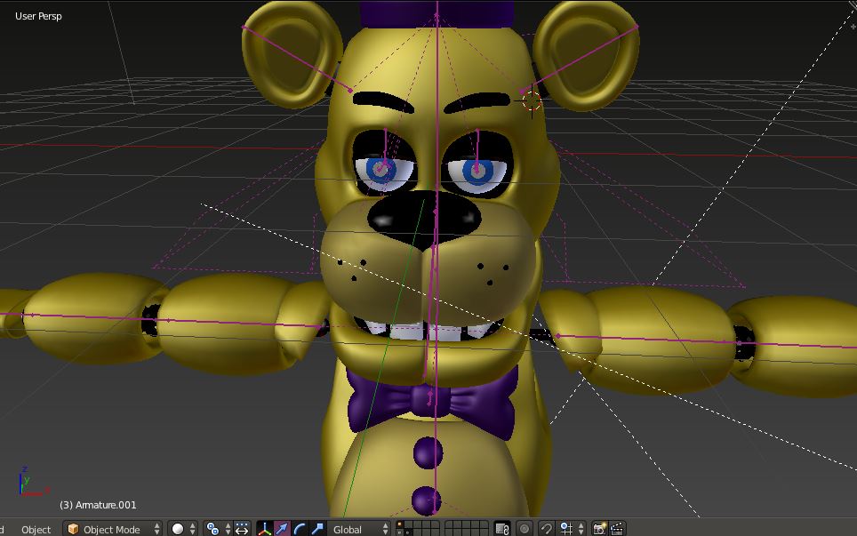Toggle lock camera and layers to scene

pyautogui.click(x=501, y=529)
